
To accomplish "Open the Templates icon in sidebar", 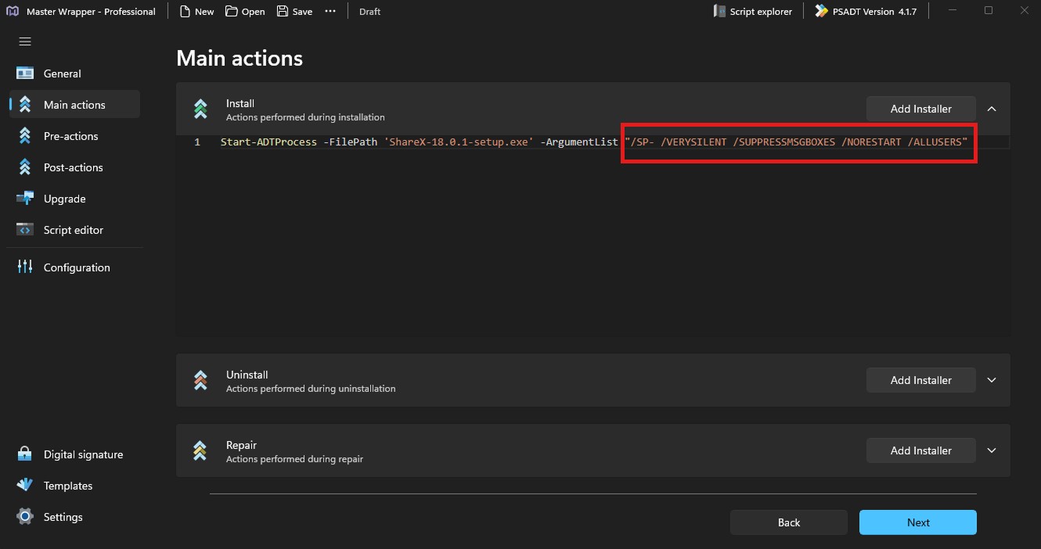I will click(25, 486).
